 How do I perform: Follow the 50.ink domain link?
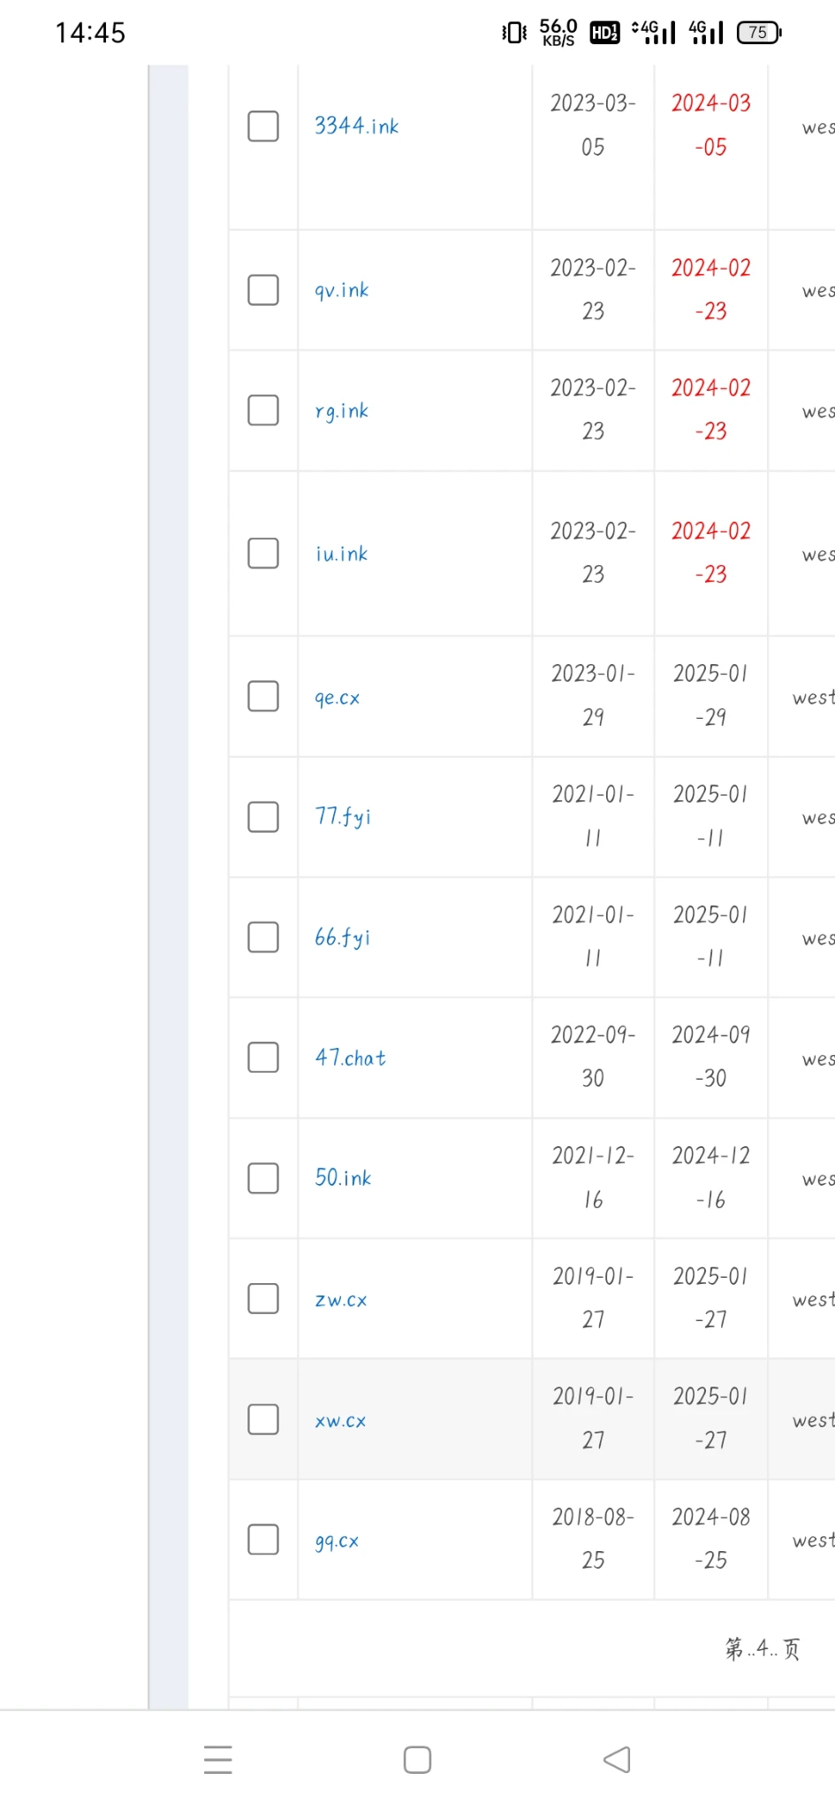tap(343, 1178)
